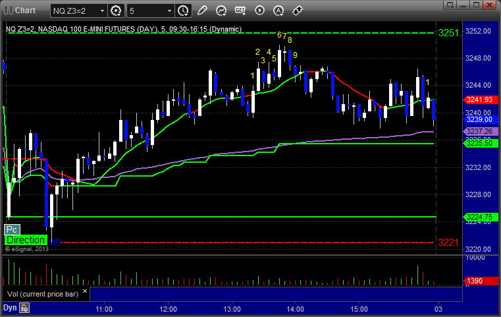Open the GET studies menu
The width and height of the screenshot is (501, 317).
[x=240, y=11]
